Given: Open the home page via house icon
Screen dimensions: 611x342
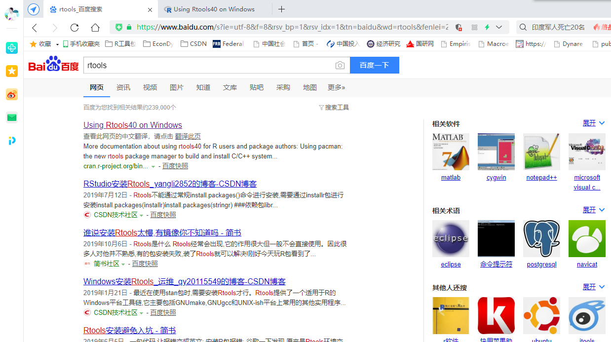Looking at the screenshot, I should tap(95, 28).
